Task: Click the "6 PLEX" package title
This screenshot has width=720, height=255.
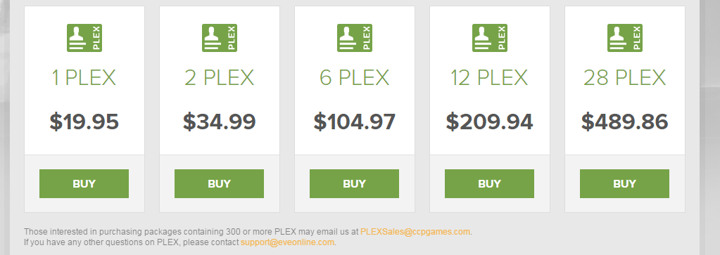Action: (355, 78)
